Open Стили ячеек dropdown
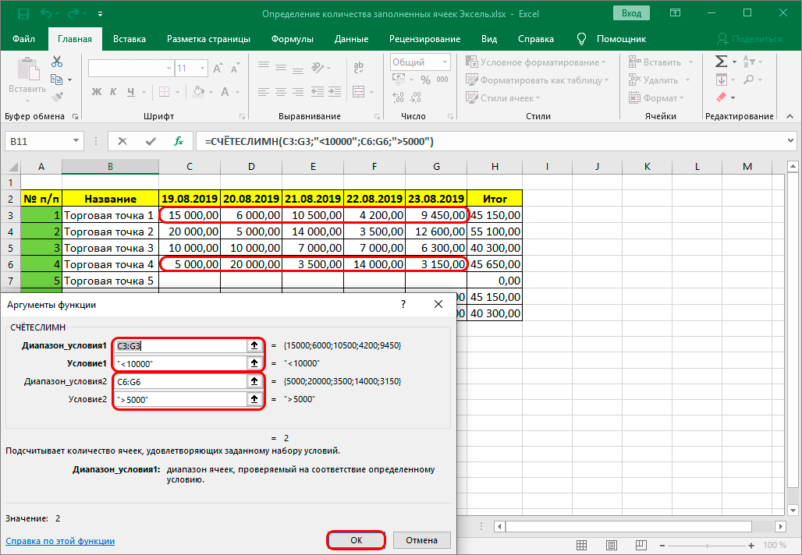 pos(502,98)
